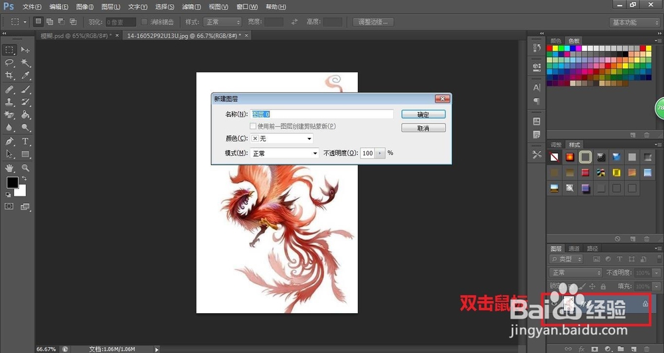
Task: Select the Healing Brush tool
Action: (x=10, y=90)
